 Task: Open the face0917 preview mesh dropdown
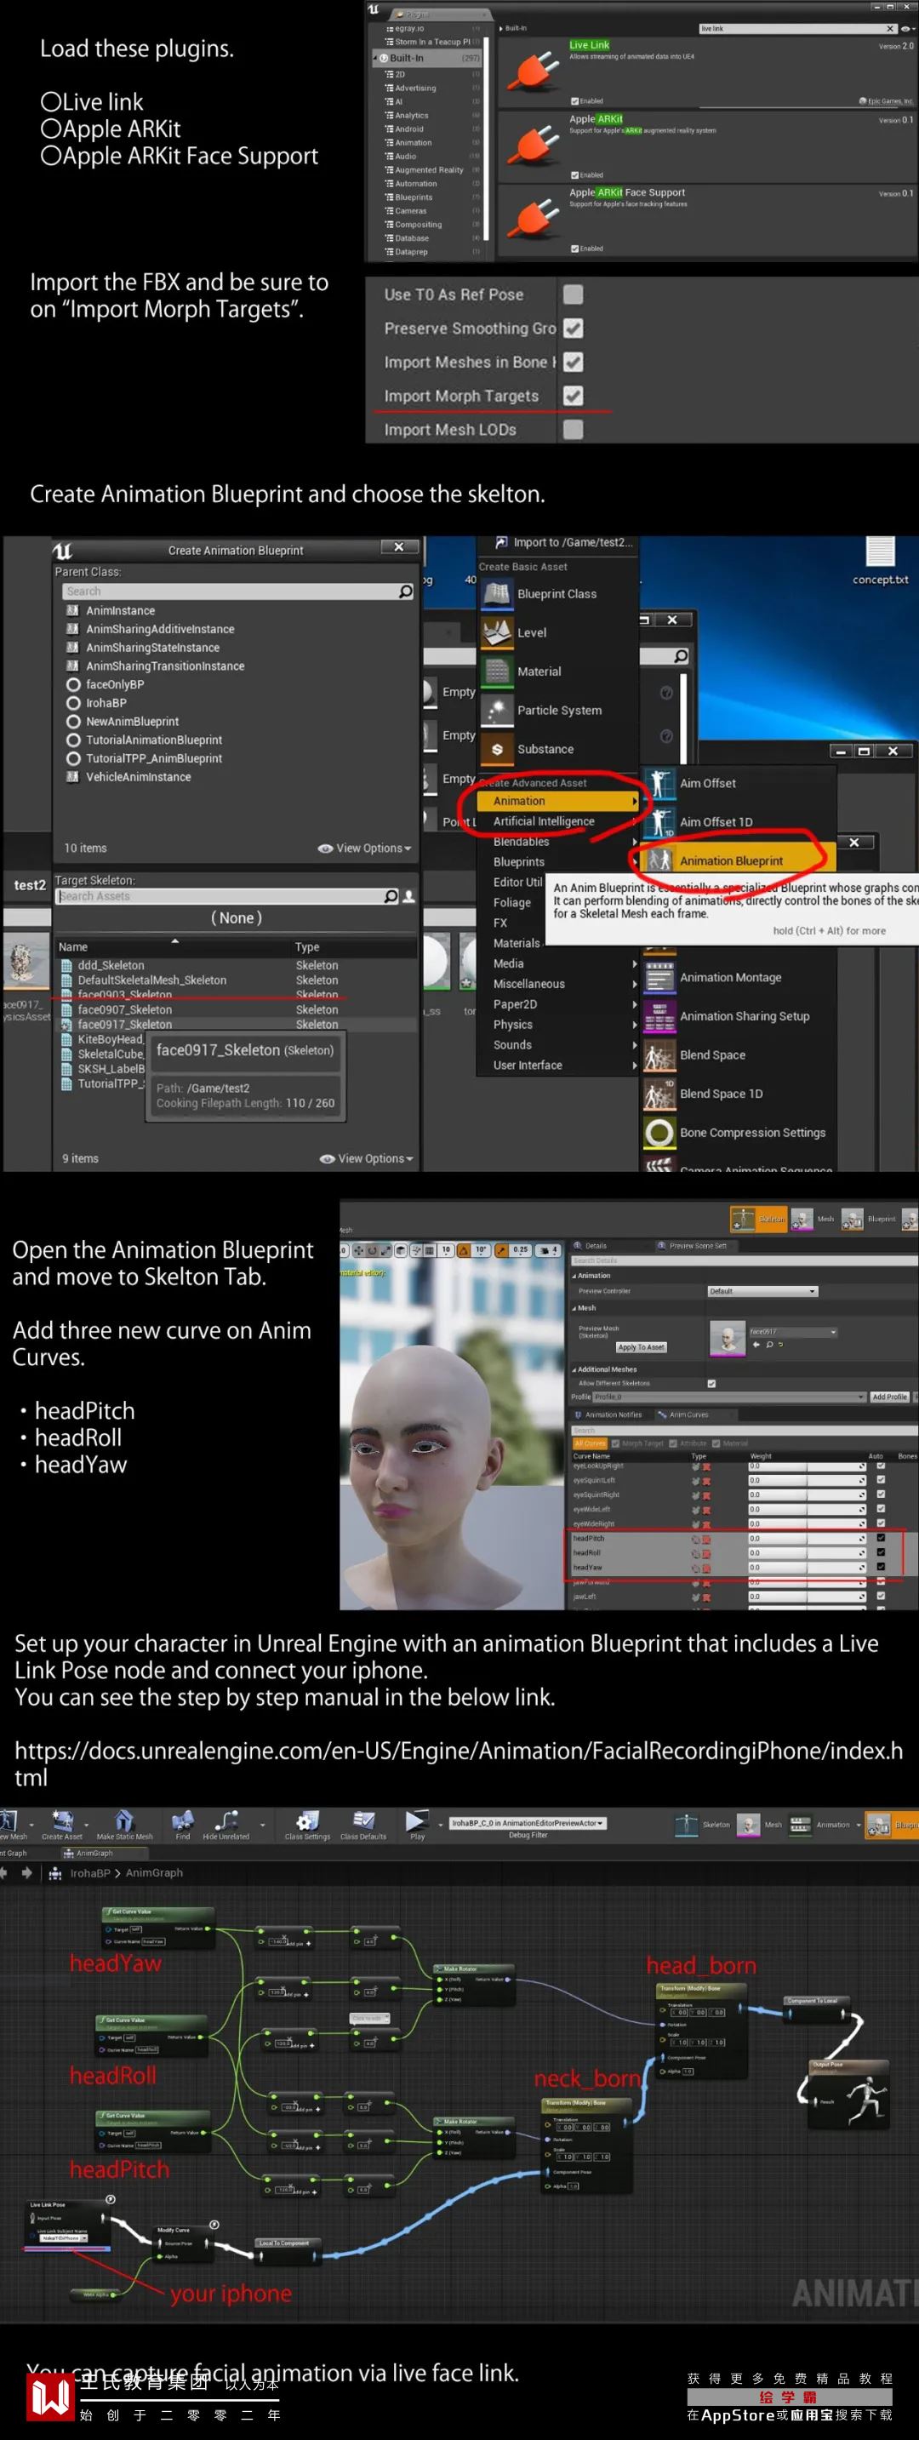793,1332
